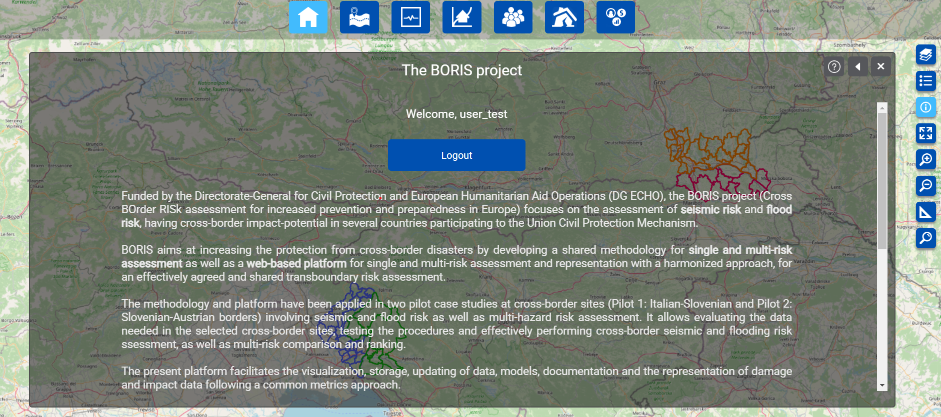Viewport: 941px width, 417px height.
Task: Open the collapsed house damage panel
Action: (564, 17)
